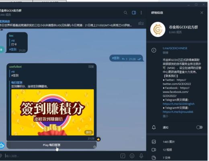Viewport: 209px width, 161px height.
Task: Open the Telegram English channel link
Action: click(x=178, y=104)
